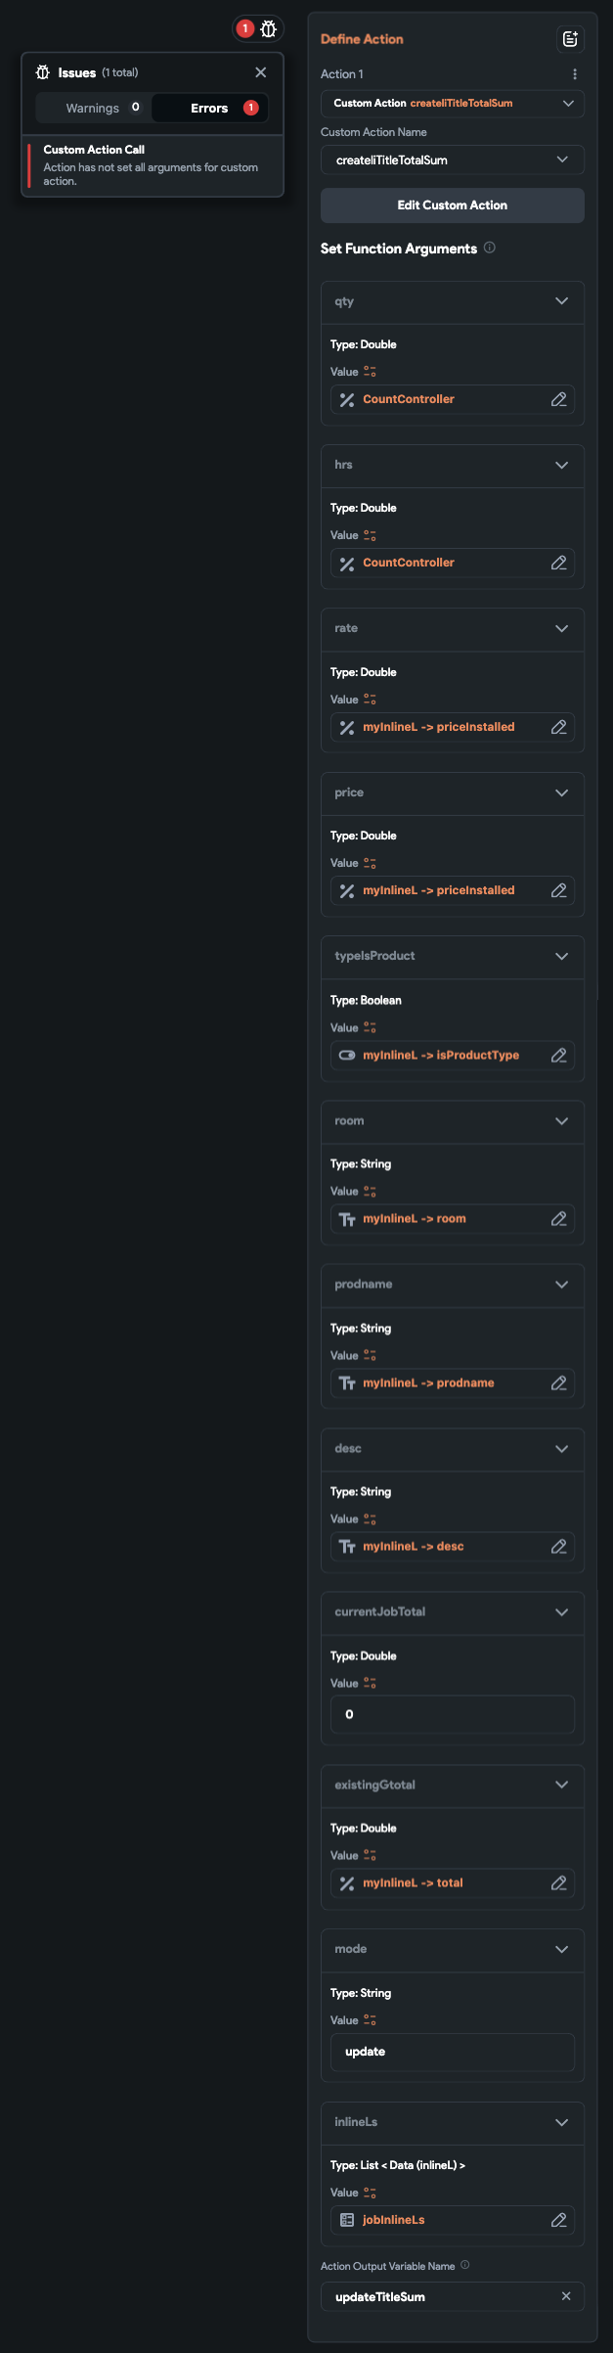
Task: Clear the updateTitleSum output variable name
Action: coord(566,2296)
